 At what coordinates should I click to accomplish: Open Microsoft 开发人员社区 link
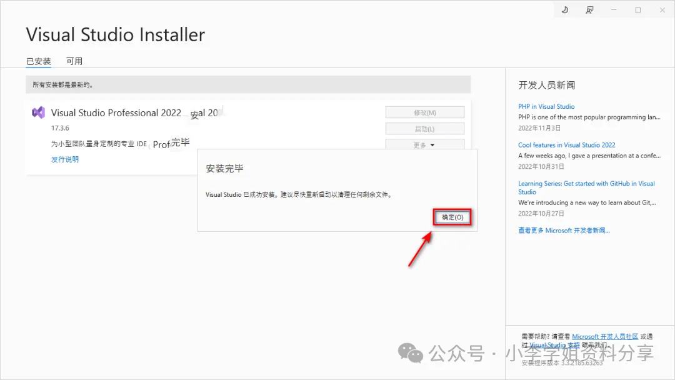click(605, 336)
